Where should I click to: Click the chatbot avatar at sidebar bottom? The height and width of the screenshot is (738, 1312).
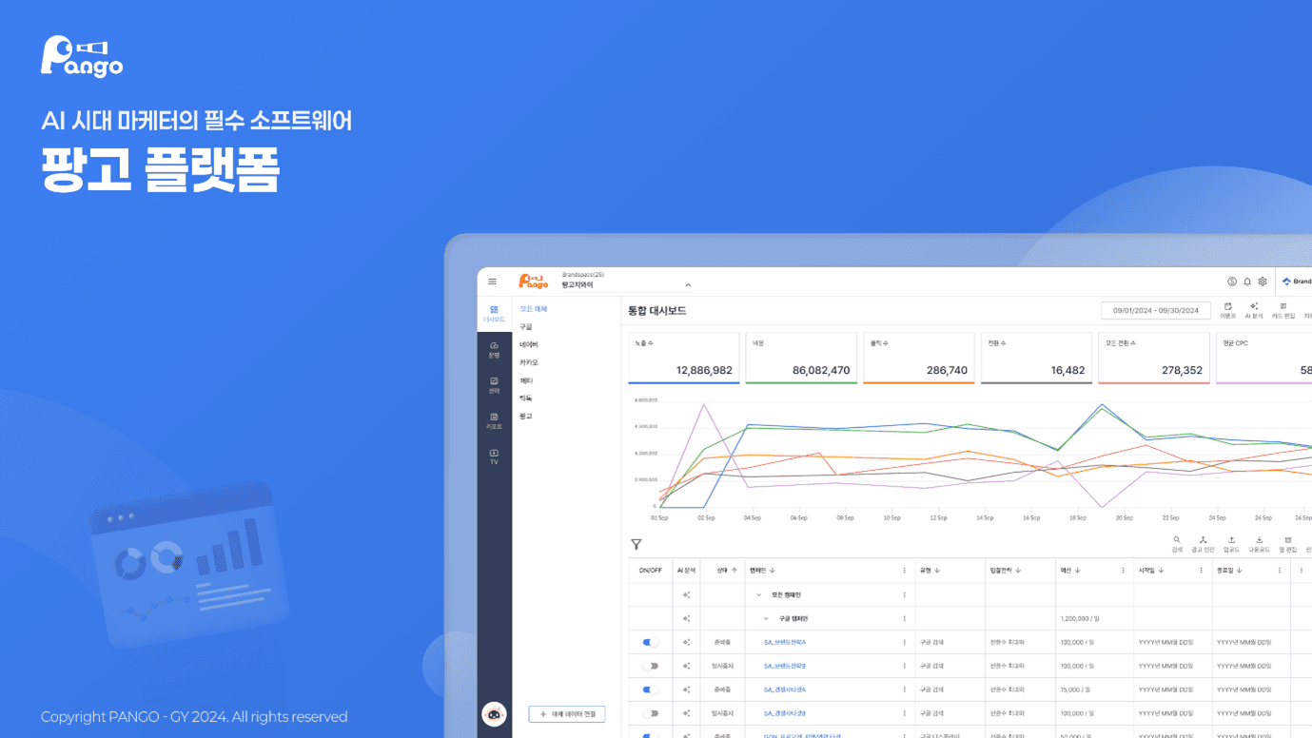(494, 714)
